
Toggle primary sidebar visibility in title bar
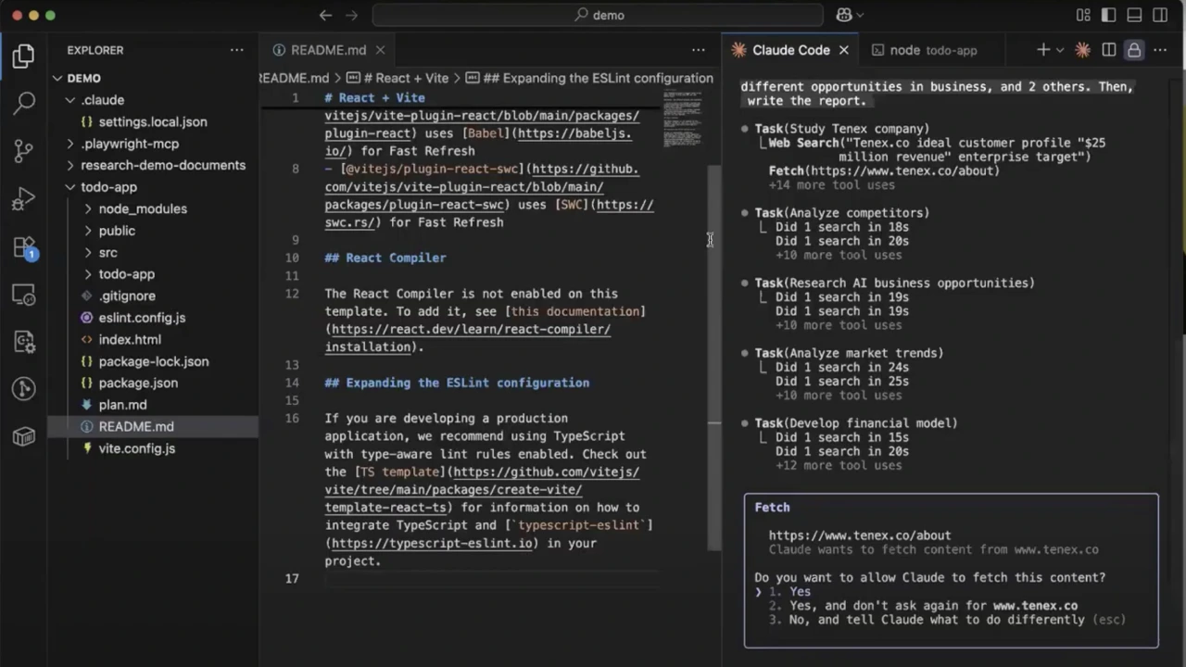(1109, 15)
